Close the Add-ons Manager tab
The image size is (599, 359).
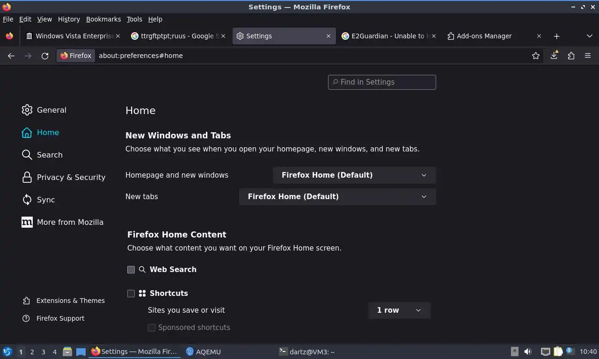click(539, 36)
